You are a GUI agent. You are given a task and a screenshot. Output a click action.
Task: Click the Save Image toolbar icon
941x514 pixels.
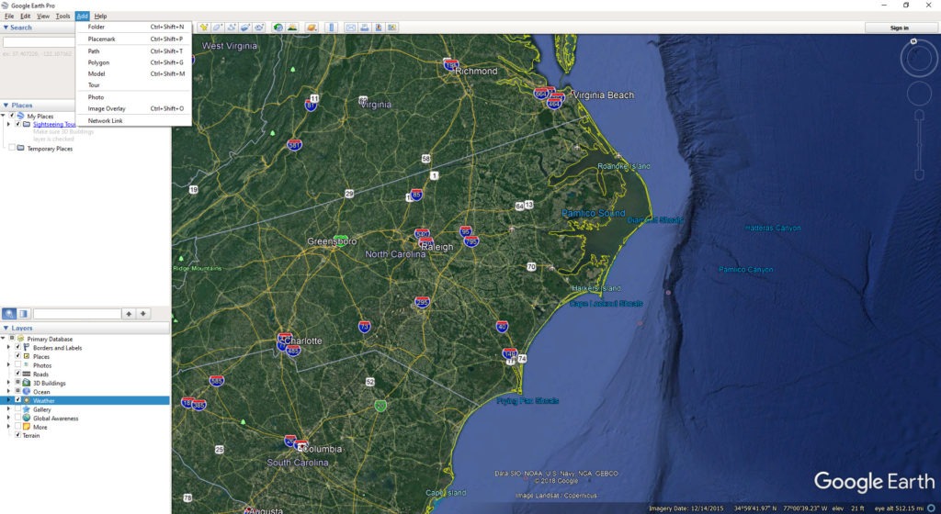(379, 28)
